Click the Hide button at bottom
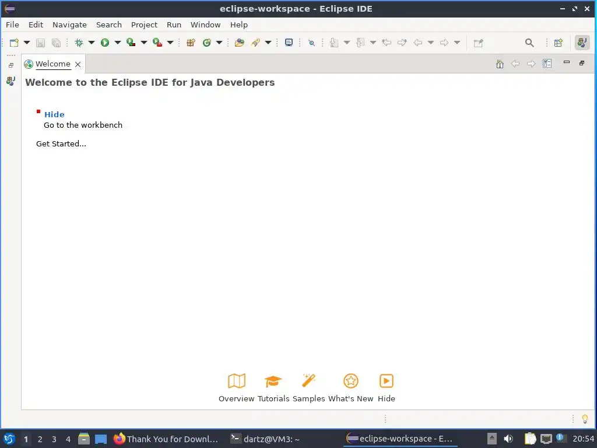 coord(386,388)
